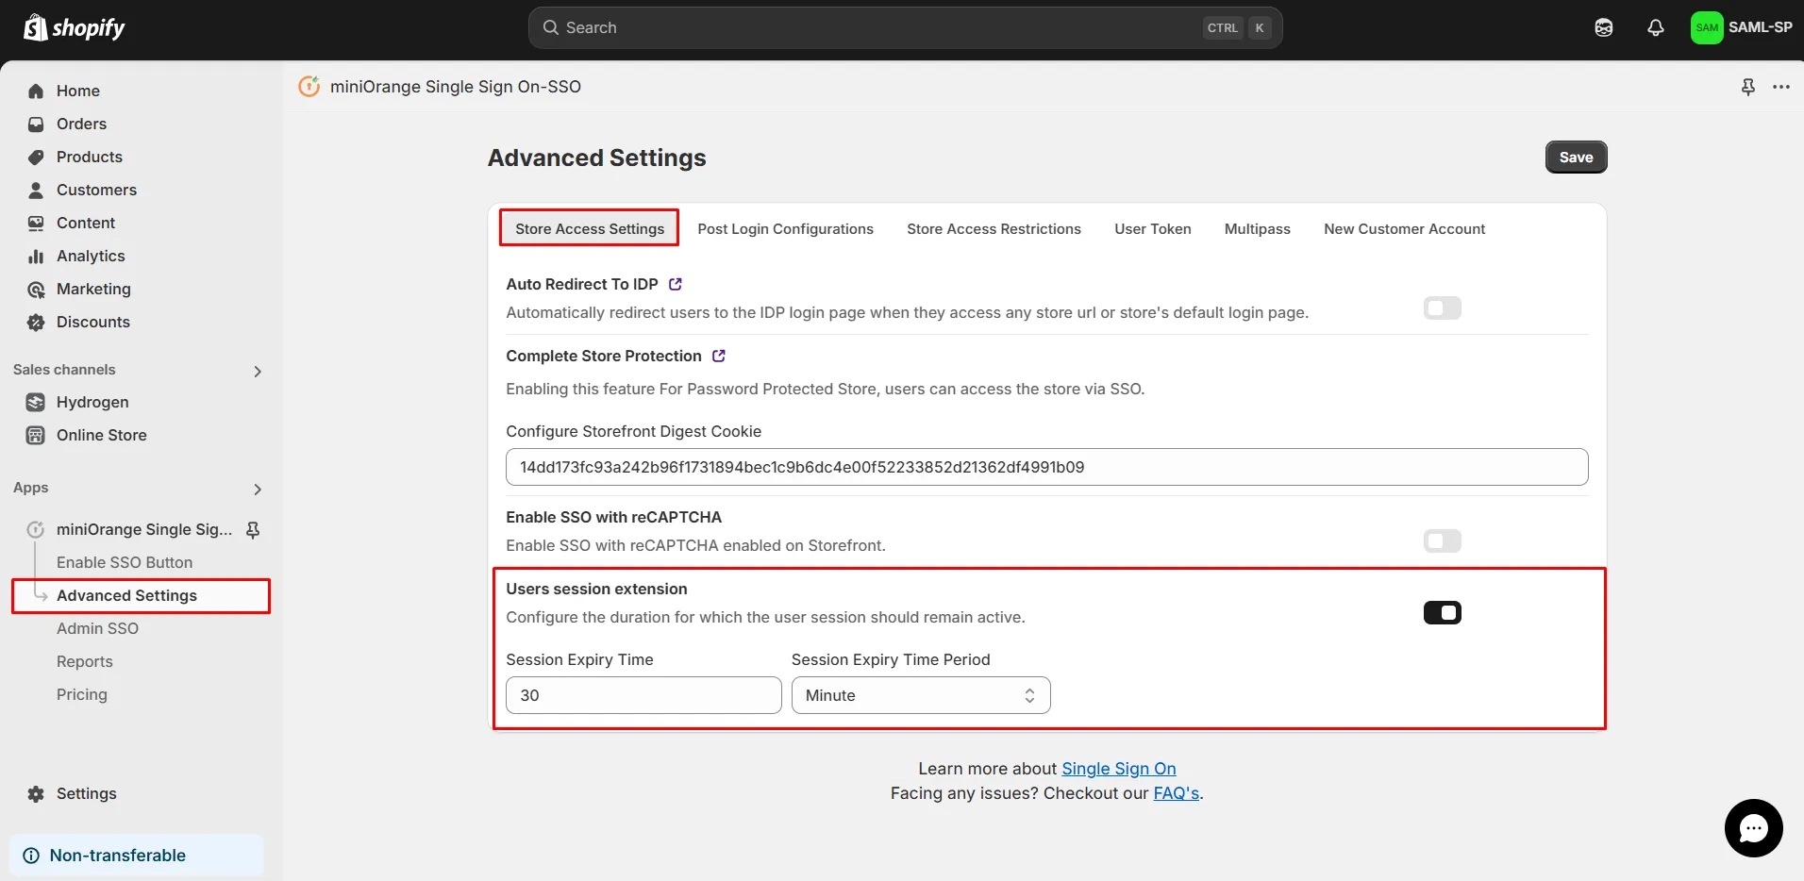This screenshot has width=1804, height=881.
Task: Toggle Auto Redirect To IDP switch
Action: coord(1443,308)
